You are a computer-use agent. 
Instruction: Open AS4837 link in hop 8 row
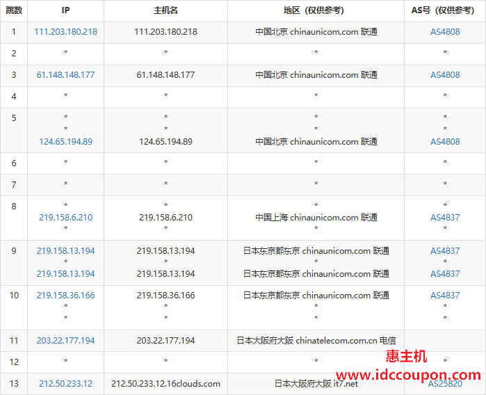click(x=445, y=218)
